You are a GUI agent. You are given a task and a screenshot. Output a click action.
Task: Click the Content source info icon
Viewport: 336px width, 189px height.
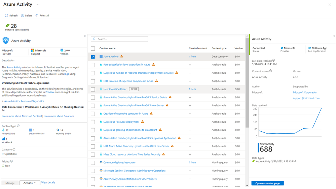click(x=271, y=71)
